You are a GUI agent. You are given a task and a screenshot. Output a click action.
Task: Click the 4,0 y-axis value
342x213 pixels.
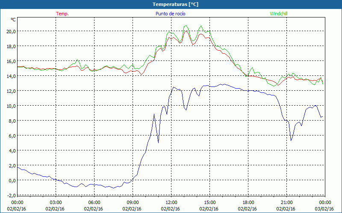(12, 151)
